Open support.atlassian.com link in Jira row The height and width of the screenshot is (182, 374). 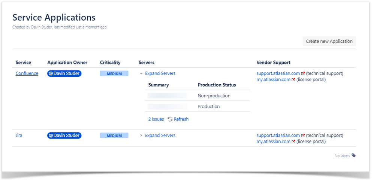click(278, 135)
